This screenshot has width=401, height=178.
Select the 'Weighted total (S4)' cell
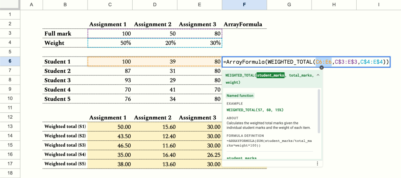tap(65, 154)
